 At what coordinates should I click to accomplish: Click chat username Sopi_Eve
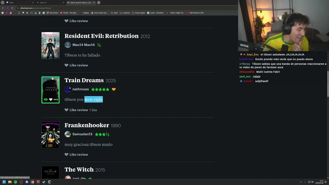(x=253, y=54)
